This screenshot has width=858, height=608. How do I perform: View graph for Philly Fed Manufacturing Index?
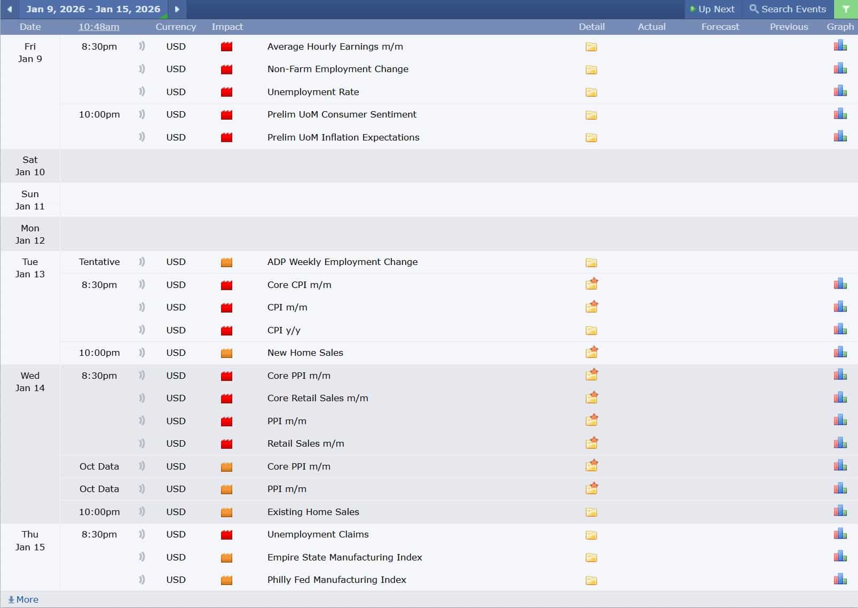(840, 579)
